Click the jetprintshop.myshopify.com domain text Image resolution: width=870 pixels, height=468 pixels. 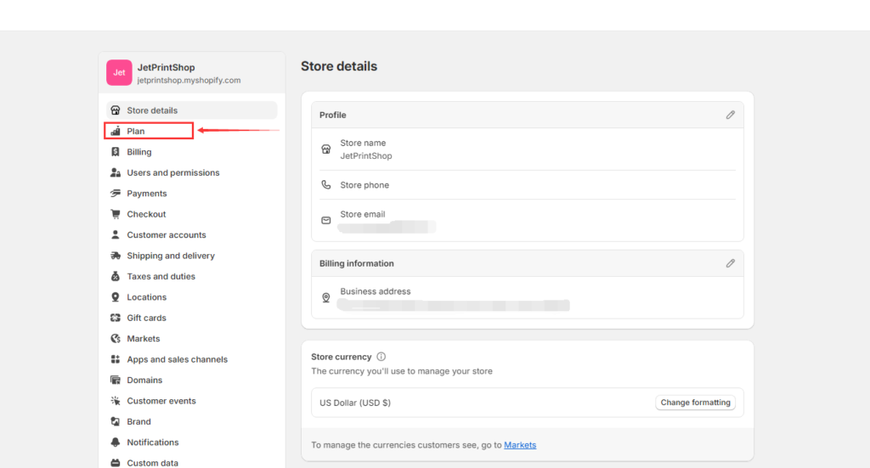pos(189,81)
